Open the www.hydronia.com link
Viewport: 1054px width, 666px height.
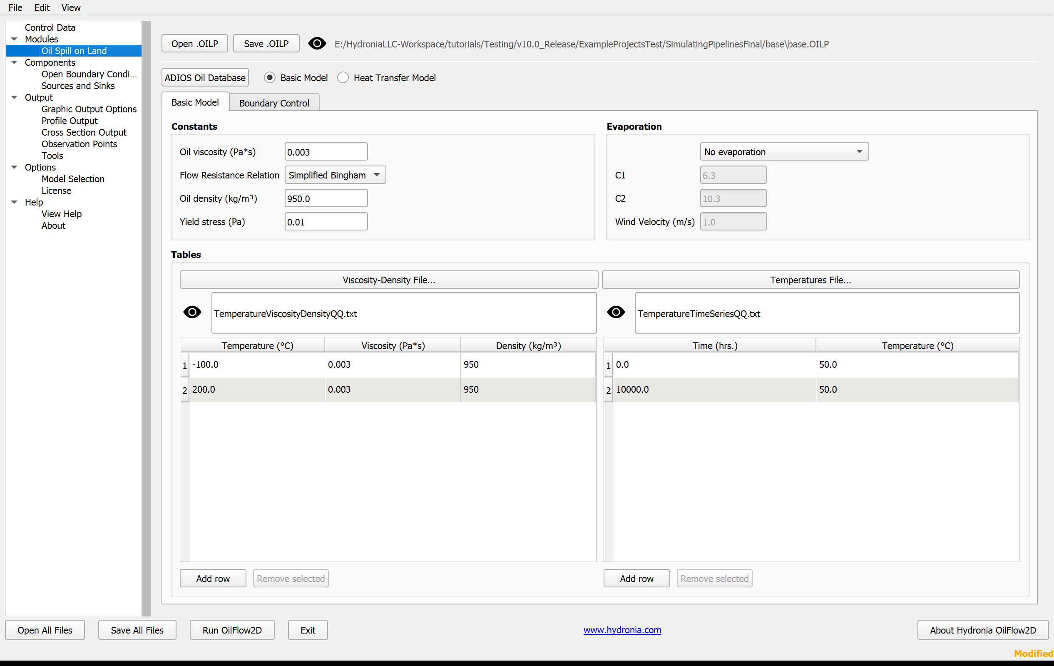[x=622, y=630]
